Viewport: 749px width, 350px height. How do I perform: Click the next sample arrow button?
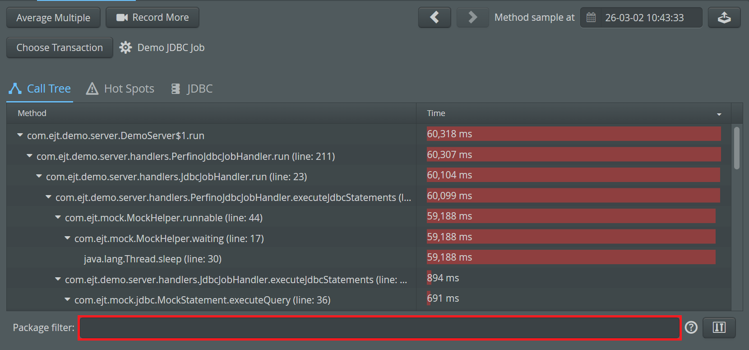tap(472, 18)
